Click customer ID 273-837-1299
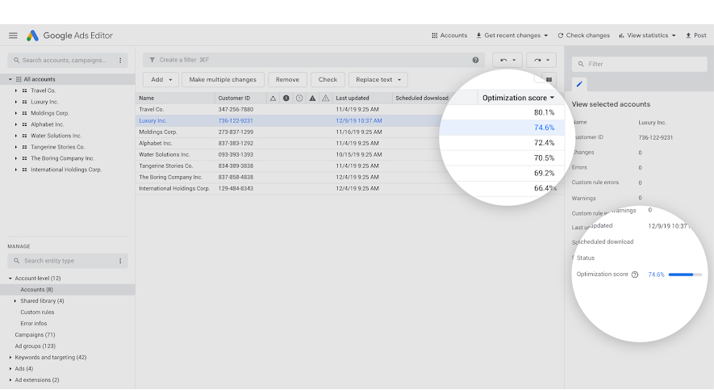This screenshot has height=390, width=714. pyautogui.click(x=236, y=132)
